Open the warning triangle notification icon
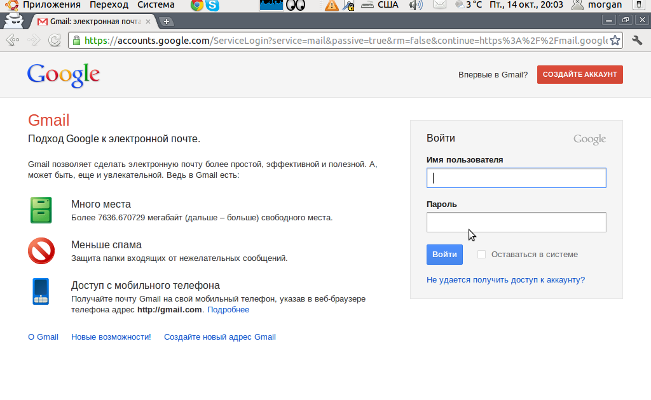Image resolution: width=651 pixels, height=400 pixels. tap(331, 5)
